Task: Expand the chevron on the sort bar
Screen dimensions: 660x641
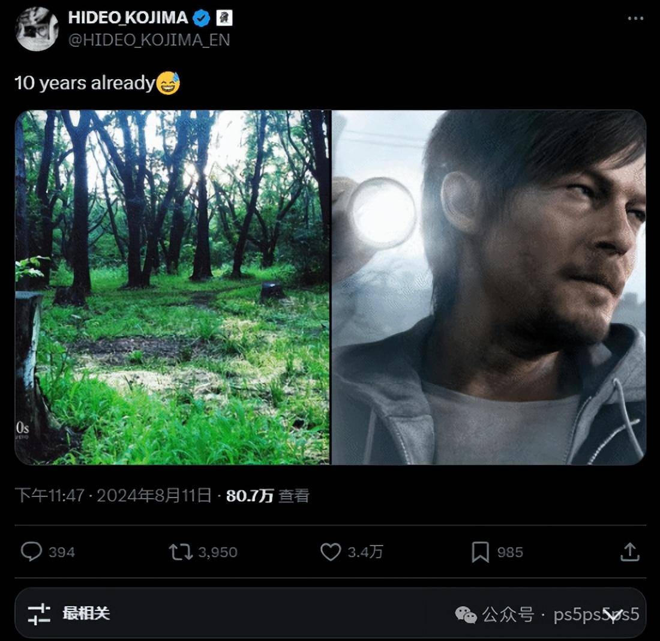Action: pos(612,614)
